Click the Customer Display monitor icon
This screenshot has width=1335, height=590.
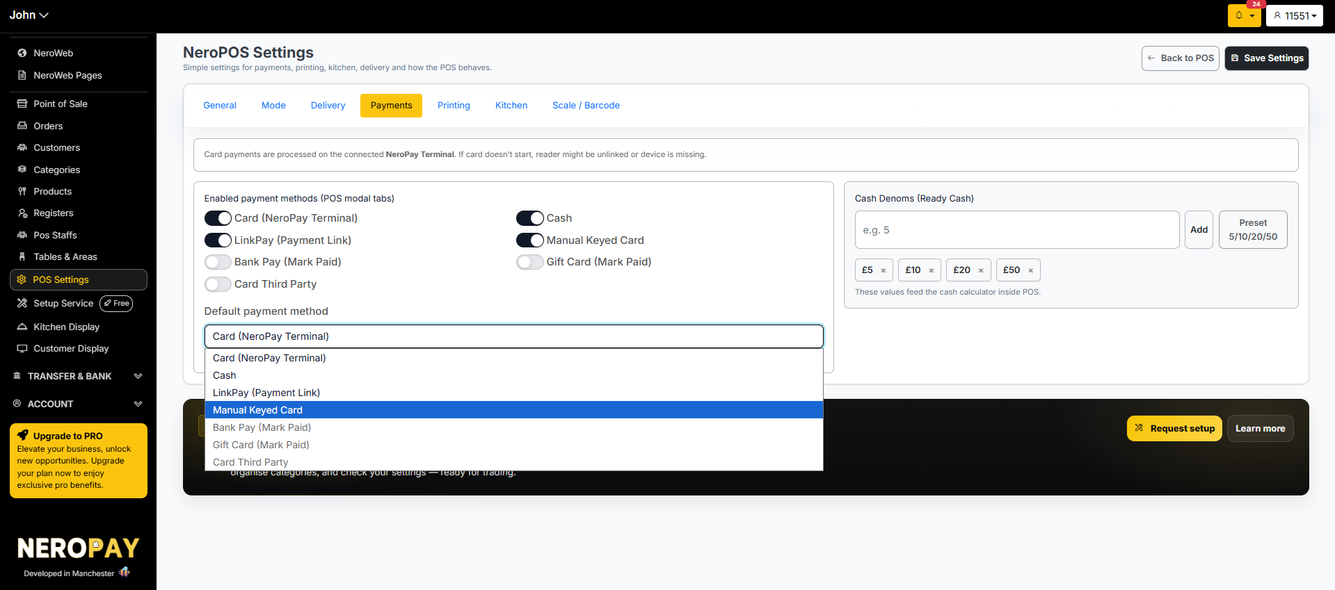pos(22,348)
